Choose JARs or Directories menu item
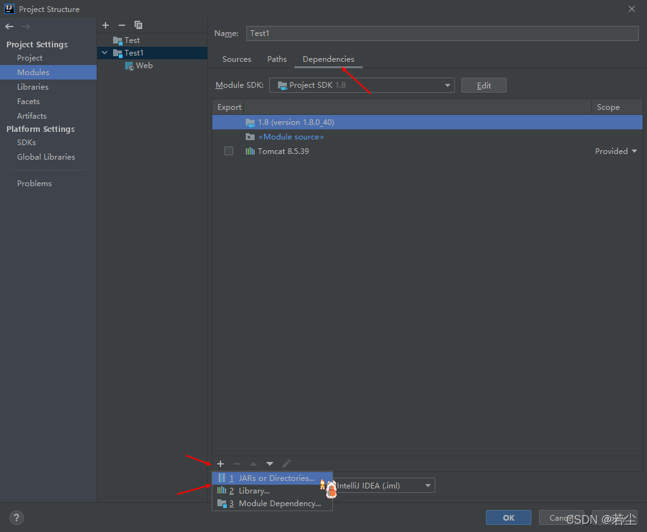 272,478
